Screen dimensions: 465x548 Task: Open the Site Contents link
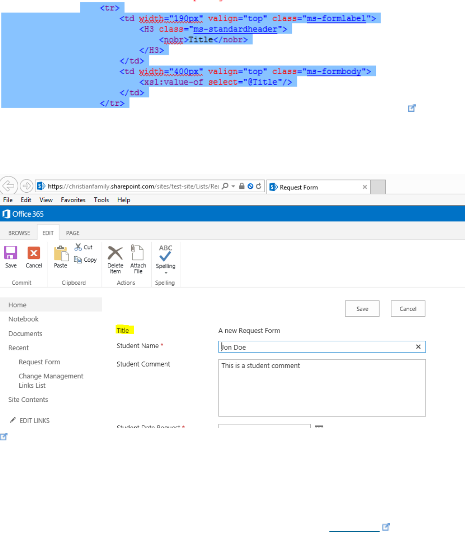[x=28, y=399]
